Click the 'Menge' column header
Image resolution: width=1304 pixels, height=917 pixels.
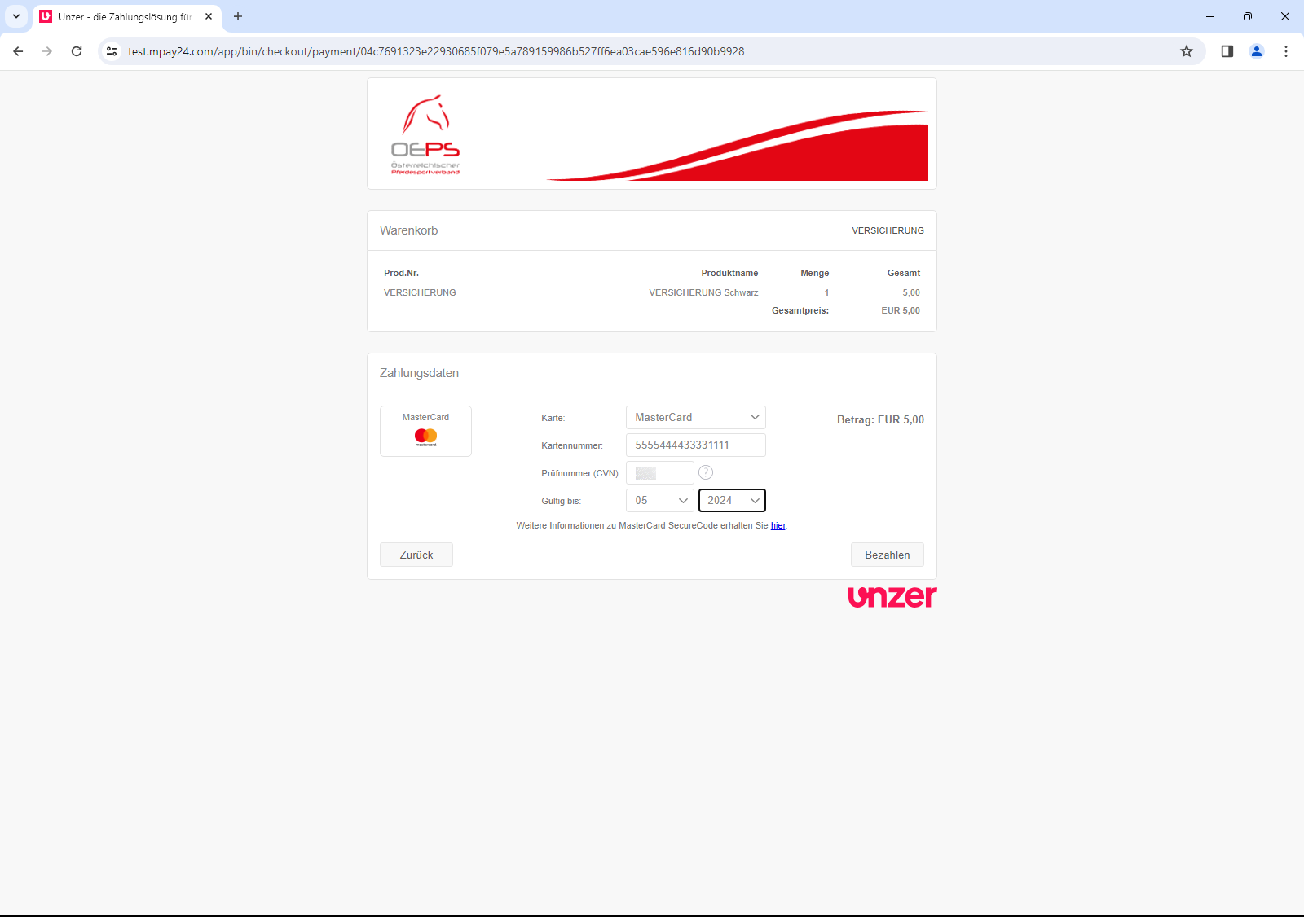(815, 273)
